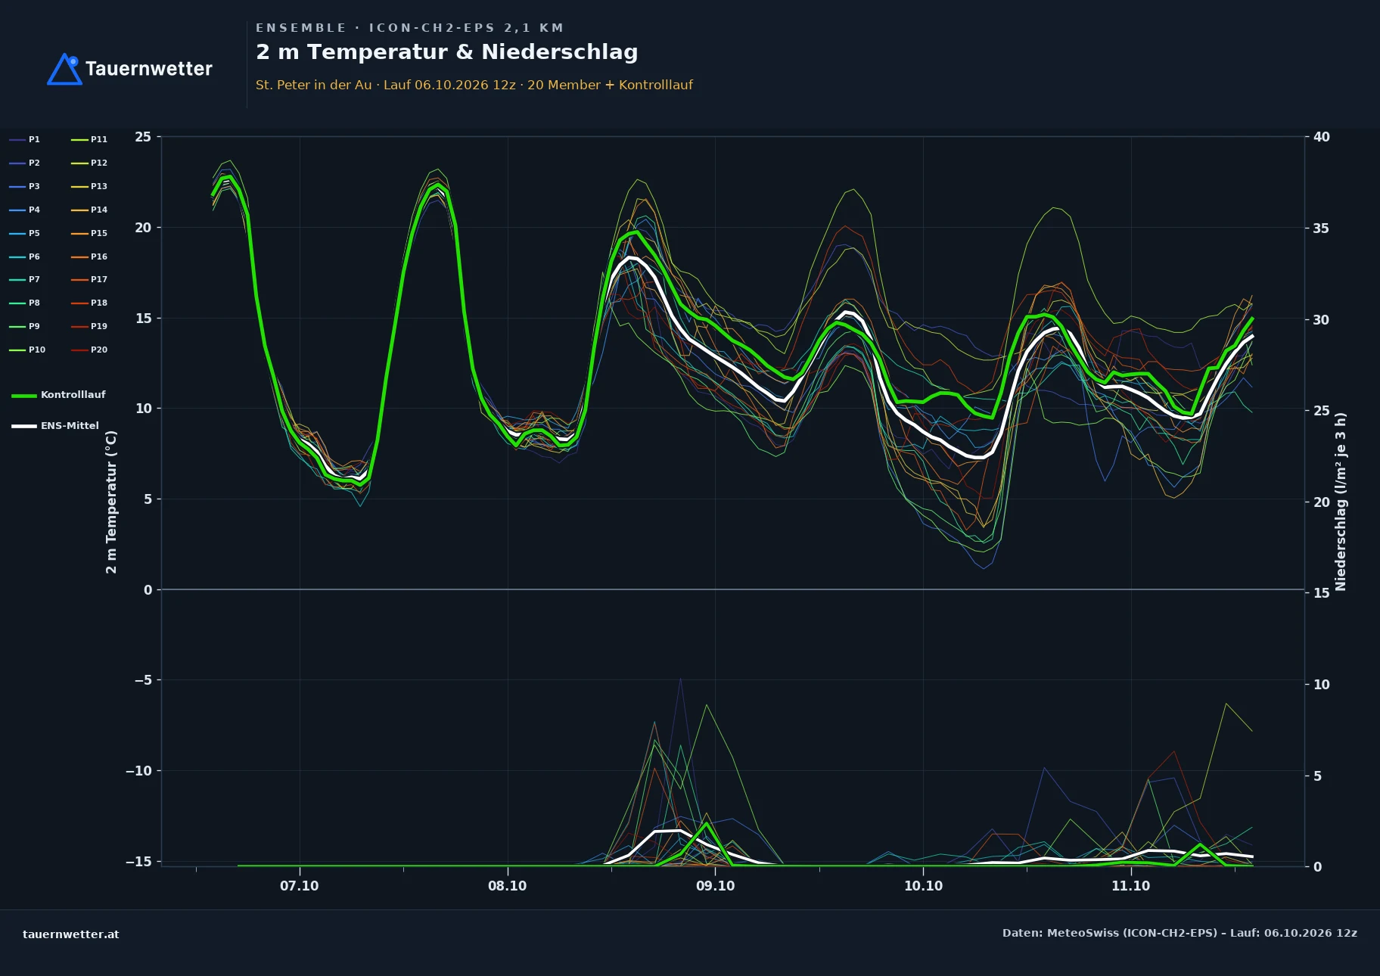Choose the P16 legend entry
The width and height of the screenshot is (1380, 976).
point(89,257)
